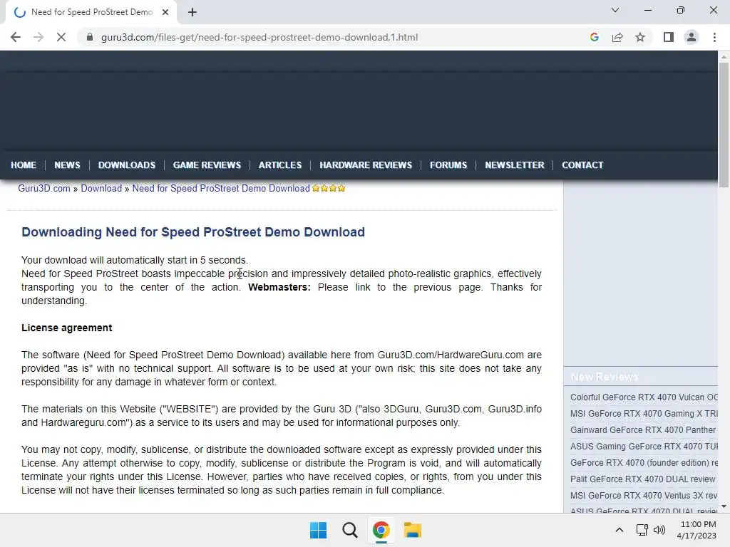
Task: Close the Need for Speed ProStreet tab
Action: [165, 13]
